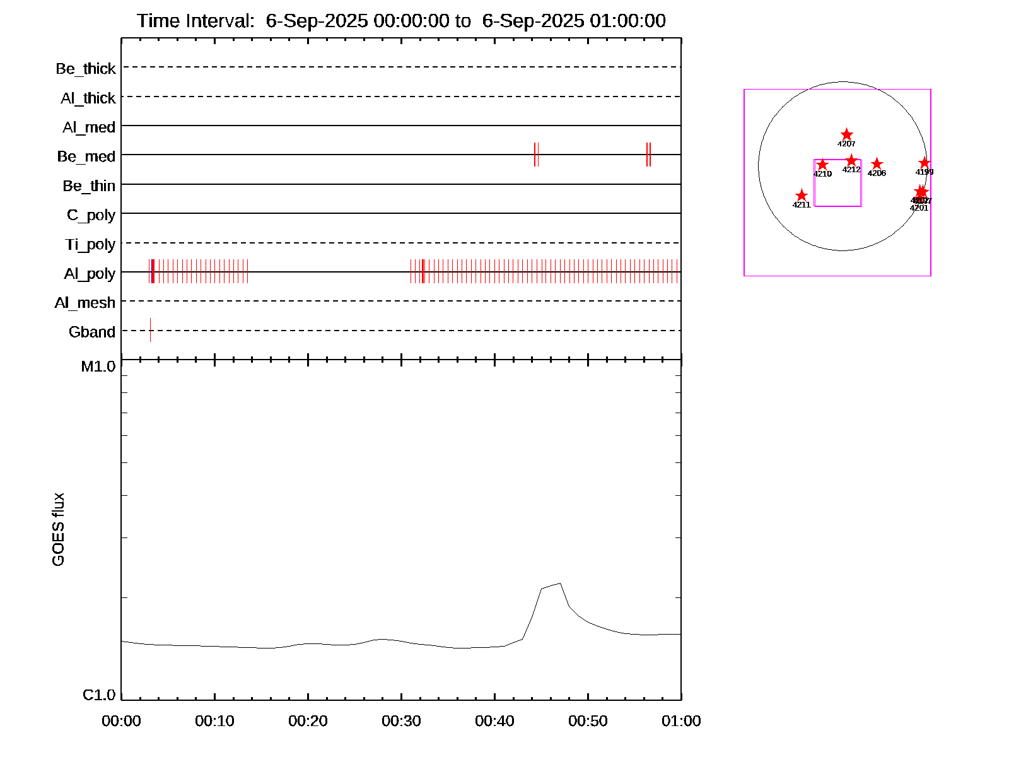Click the star marking active region 4207
The image size is (1009, 757).
[x=846, y=135]
